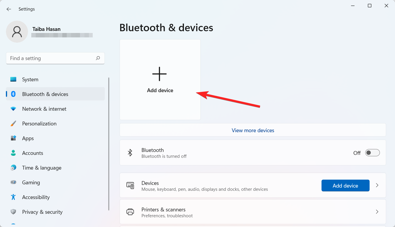Click the Personalization brush icon
Screen dimensions: 395x227
(x=13, y=124)
